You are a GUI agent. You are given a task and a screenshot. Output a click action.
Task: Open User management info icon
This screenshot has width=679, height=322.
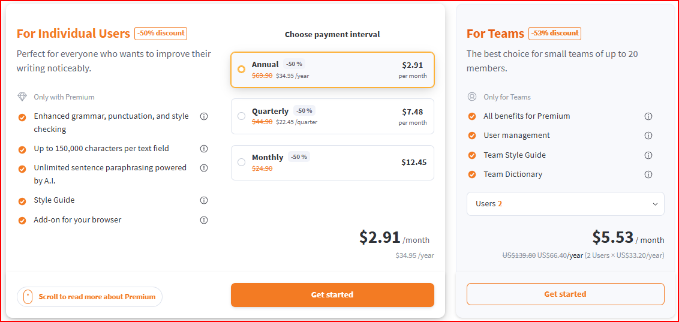coord(648,136)
